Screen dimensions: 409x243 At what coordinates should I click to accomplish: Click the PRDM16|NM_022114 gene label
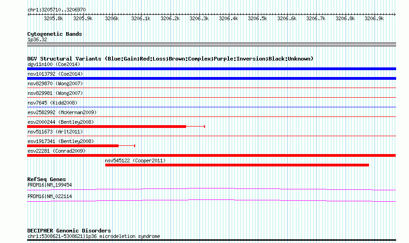50,196
